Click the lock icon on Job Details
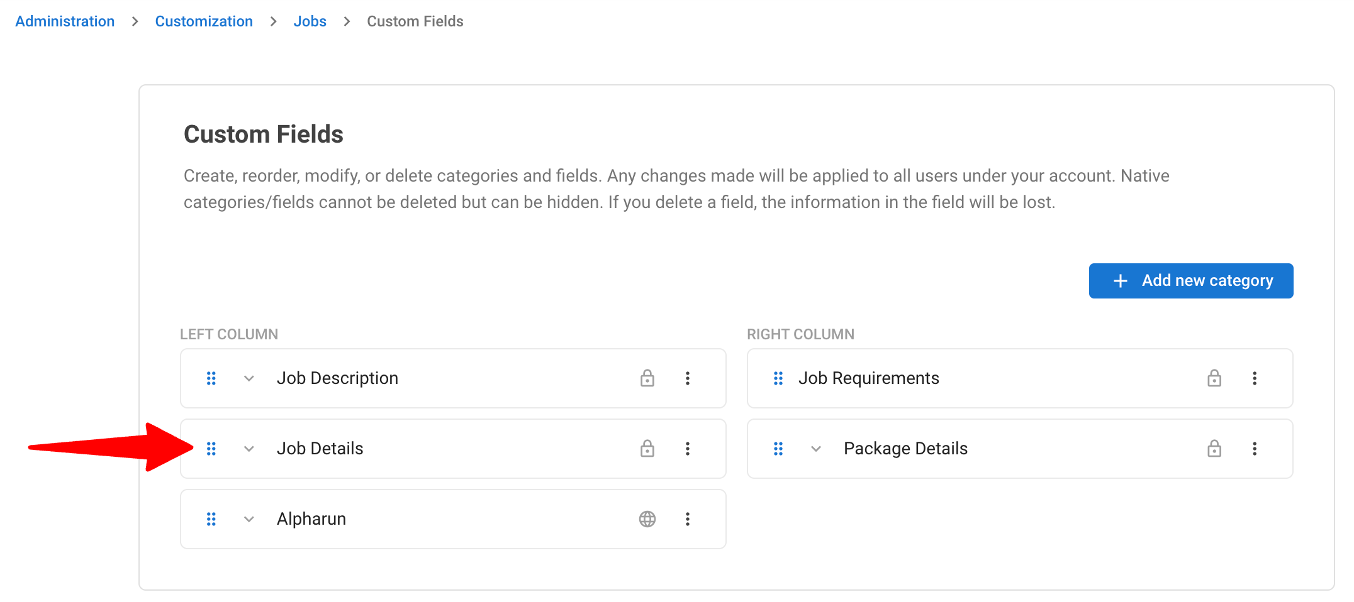The width and height of the screenshot is (1354, 602). coord(647,448)
